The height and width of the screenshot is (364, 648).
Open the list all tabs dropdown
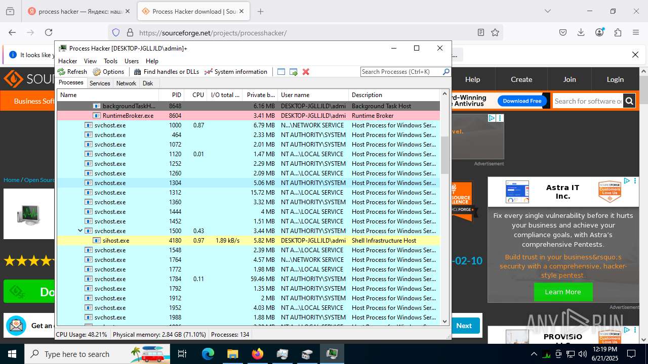click(548, 11)
